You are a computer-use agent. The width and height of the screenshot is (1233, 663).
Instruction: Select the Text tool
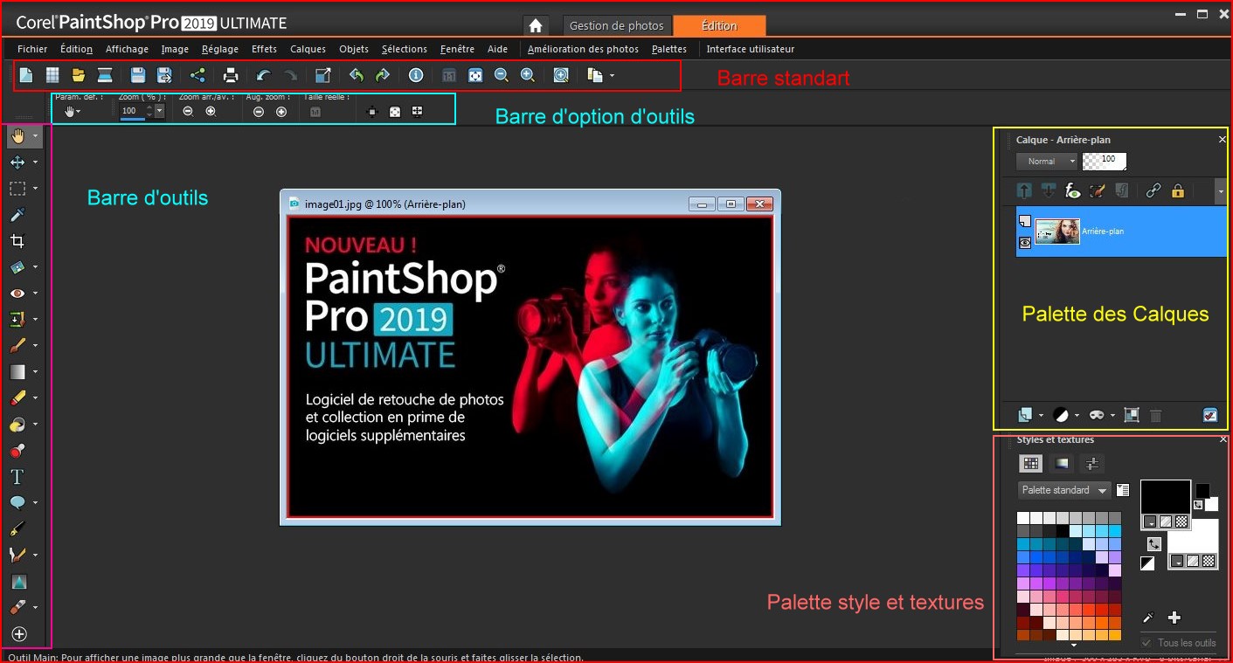(x=17, y=477)
